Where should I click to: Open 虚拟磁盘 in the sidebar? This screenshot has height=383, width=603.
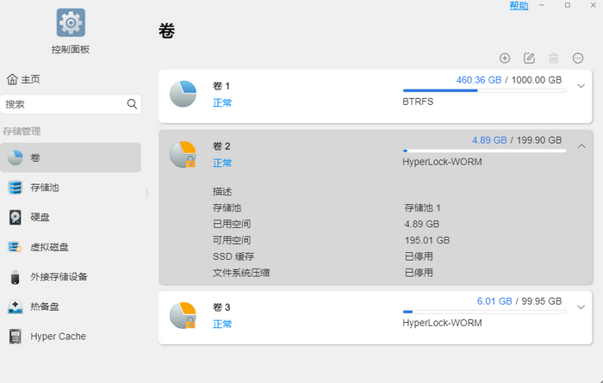(x=71, y=247)
